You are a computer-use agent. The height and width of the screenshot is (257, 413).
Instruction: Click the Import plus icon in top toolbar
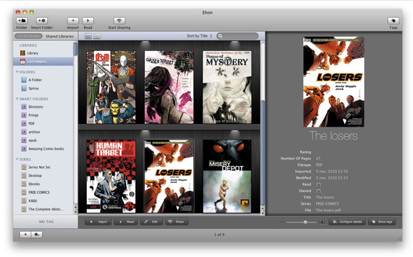[73, 20]
